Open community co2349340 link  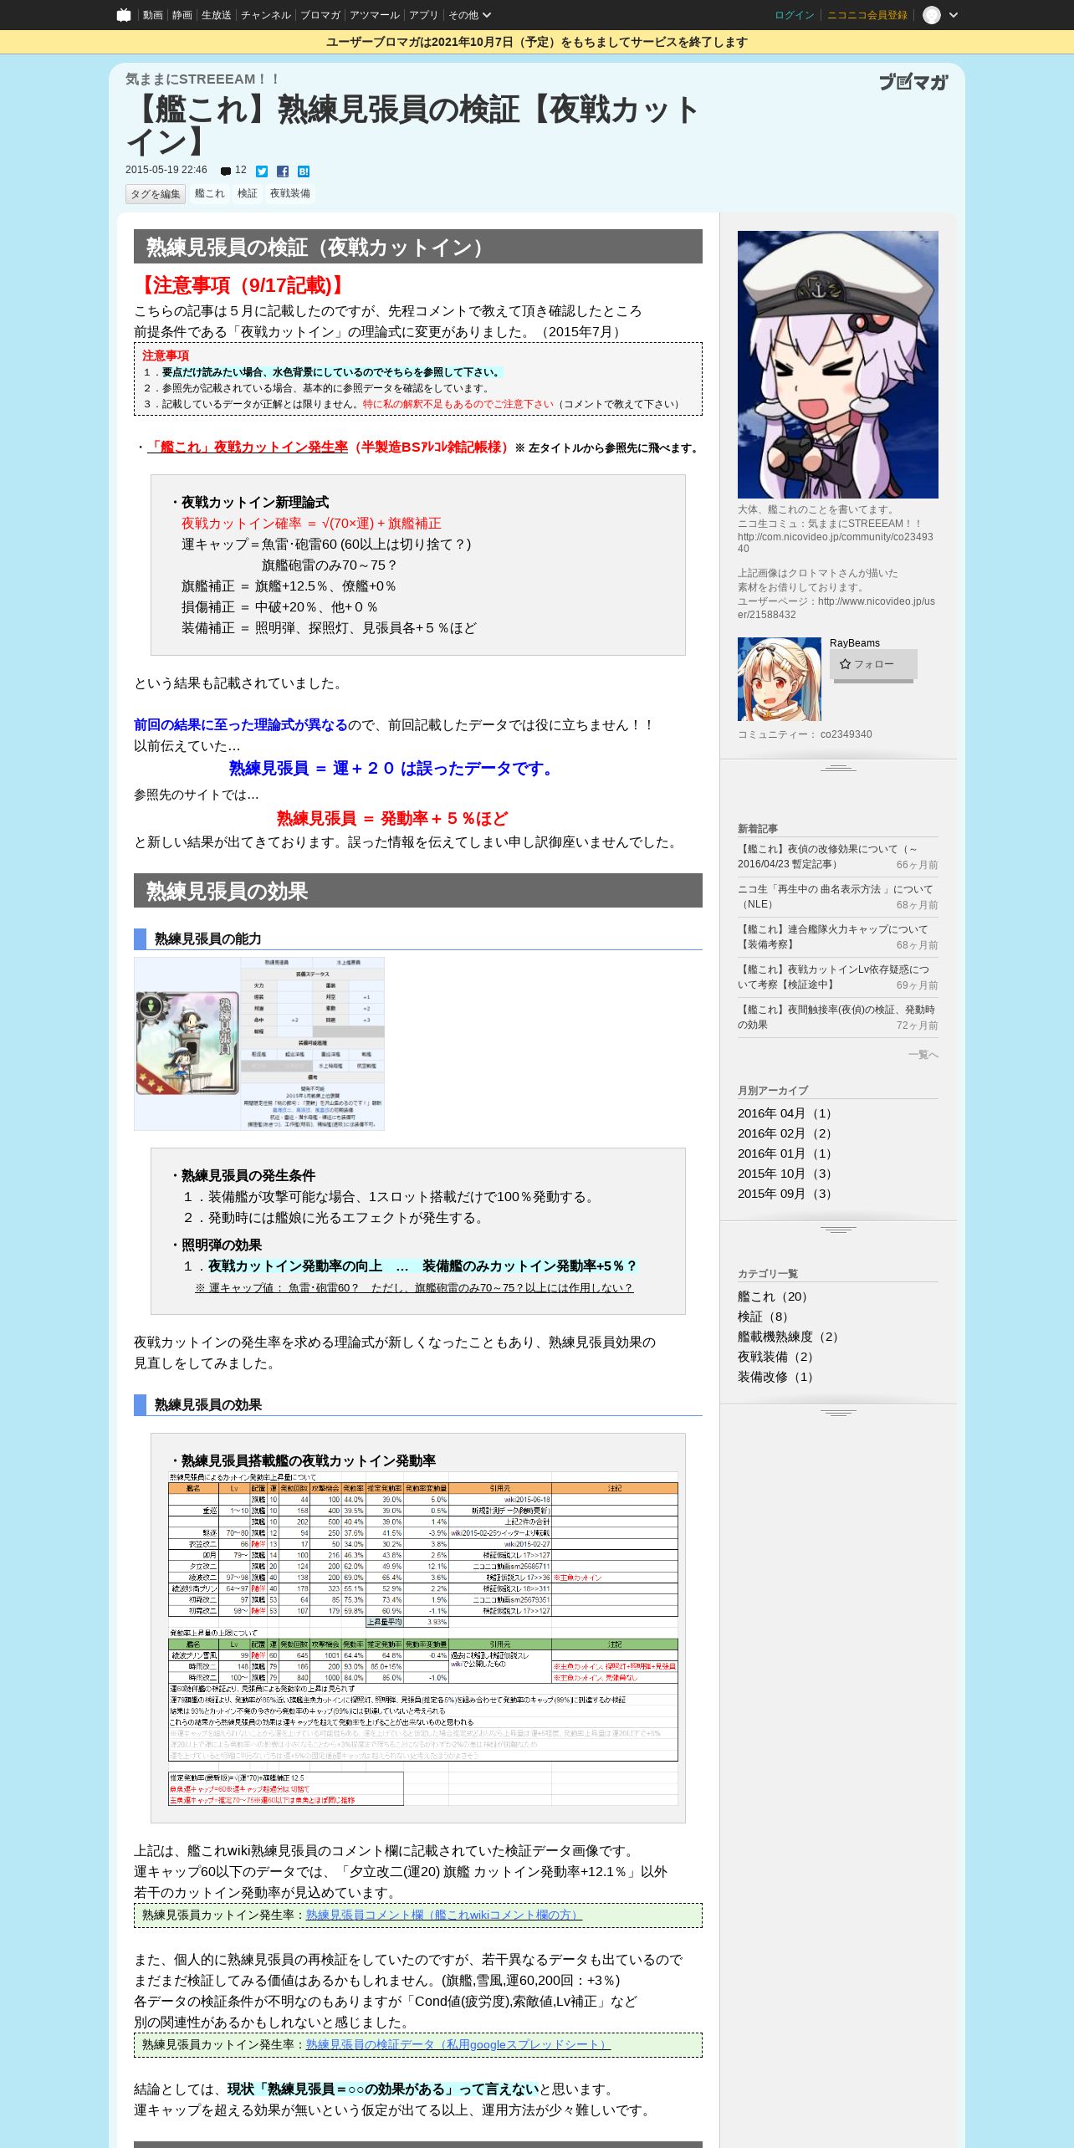point(846,734)
